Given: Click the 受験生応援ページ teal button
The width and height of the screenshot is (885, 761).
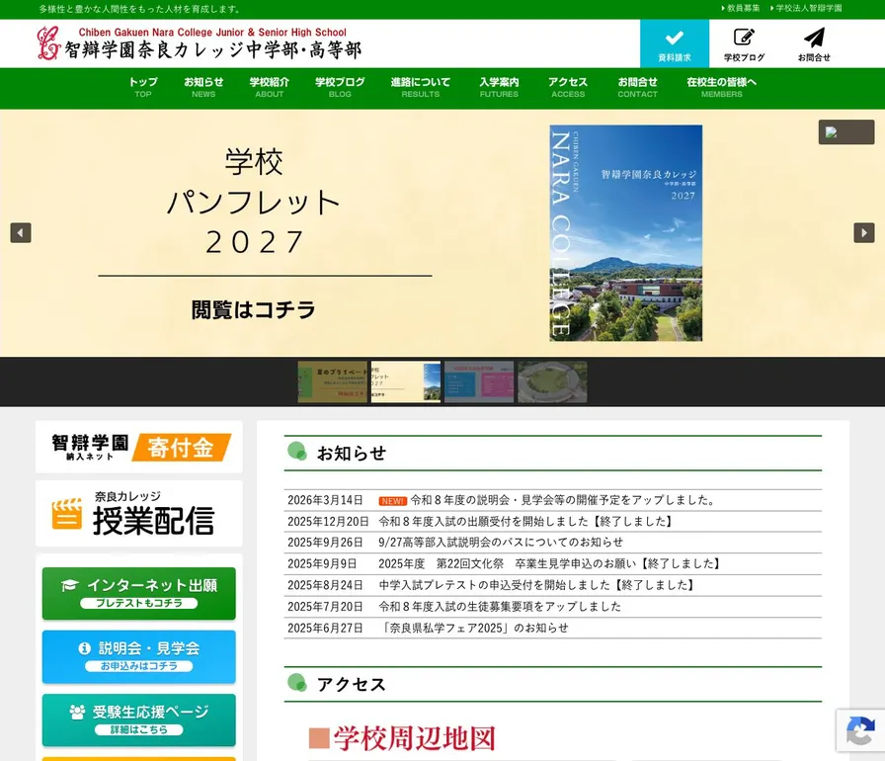Looking at the screenshot, I should point(139,719).
